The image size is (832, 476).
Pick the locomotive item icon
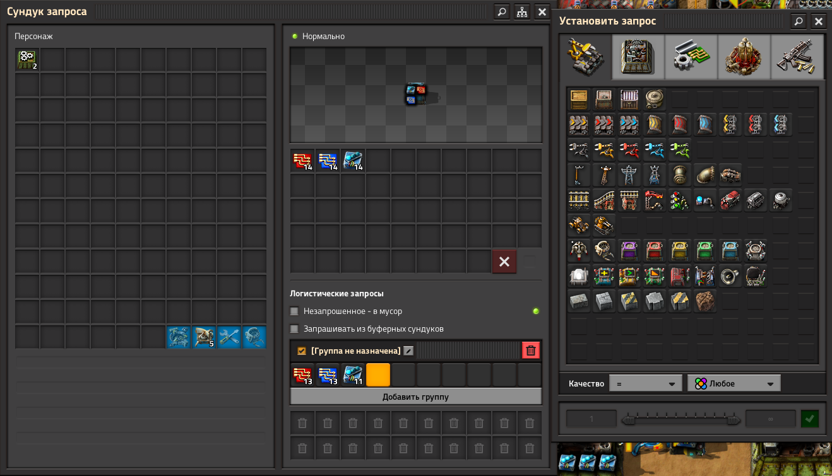point(730,200)
